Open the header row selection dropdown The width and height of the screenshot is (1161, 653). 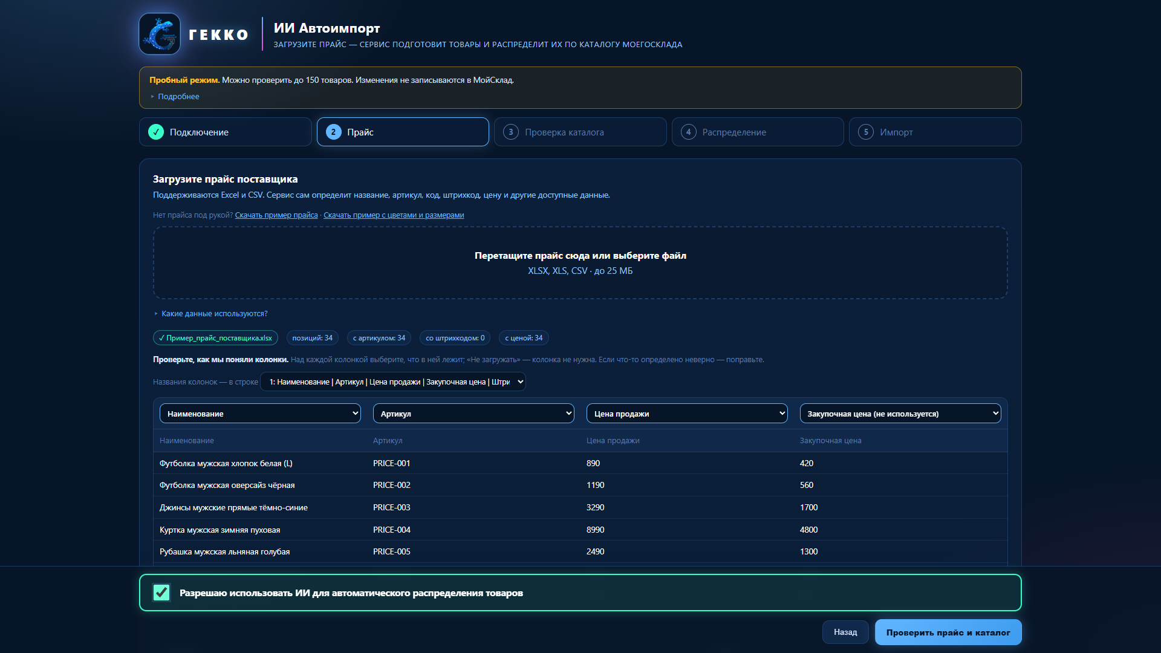click(x=393, y=382)
